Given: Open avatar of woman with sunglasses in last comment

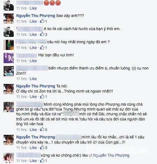Looking at the screenshot, I should [9, 158].
